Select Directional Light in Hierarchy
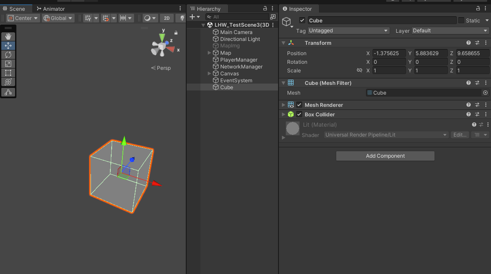491x274 pixels. pos(240,39)
